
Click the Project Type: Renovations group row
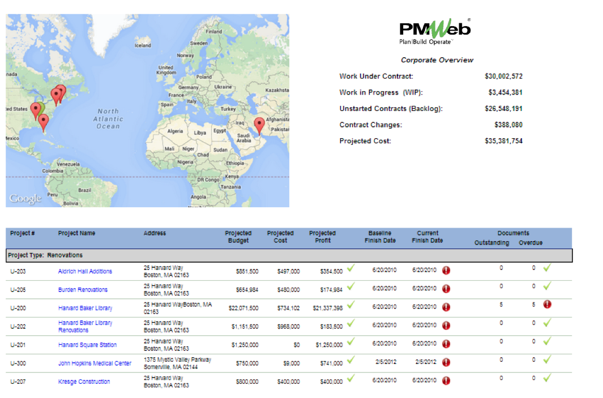click(289, 255)
